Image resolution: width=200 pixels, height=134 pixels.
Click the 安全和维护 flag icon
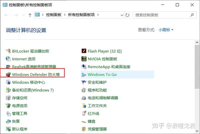[x=84, y=82]
